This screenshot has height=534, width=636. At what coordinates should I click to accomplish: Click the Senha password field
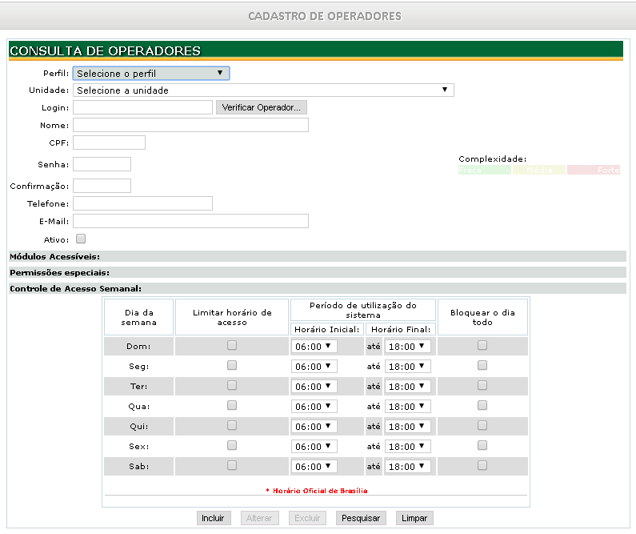(102, 164)
